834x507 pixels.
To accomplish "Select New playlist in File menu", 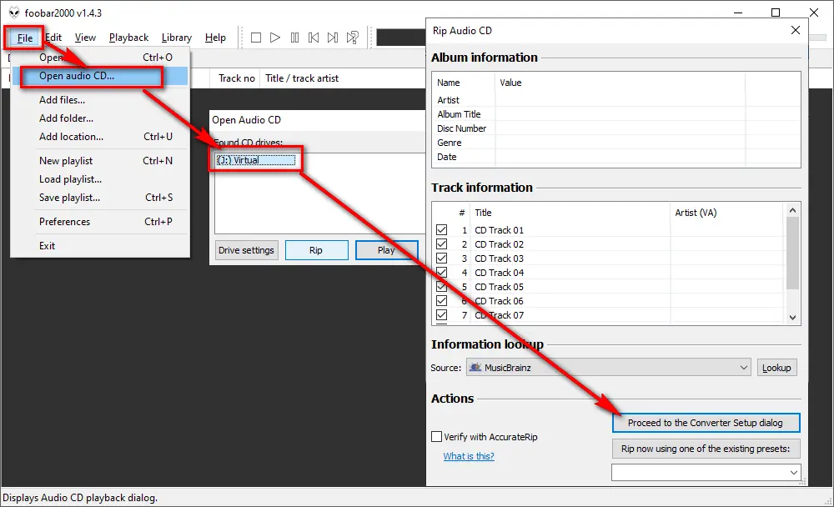I will 100,161.
